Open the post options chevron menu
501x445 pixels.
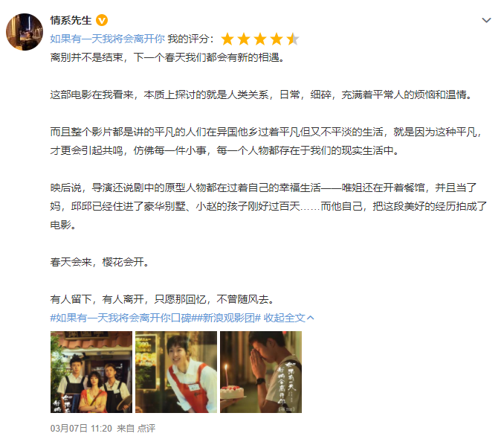click(x=486, y=21)
